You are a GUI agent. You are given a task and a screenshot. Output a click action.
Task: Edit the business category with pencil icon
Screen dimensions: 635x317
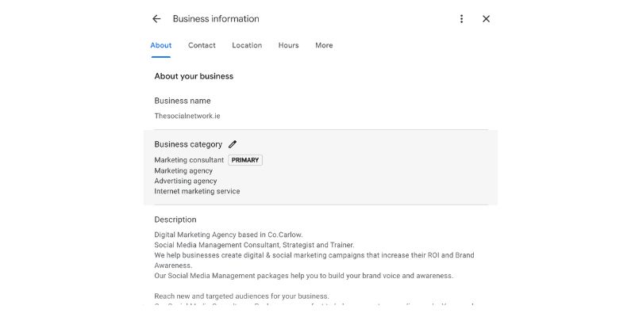pyautogui.click(x=233, y=144)
